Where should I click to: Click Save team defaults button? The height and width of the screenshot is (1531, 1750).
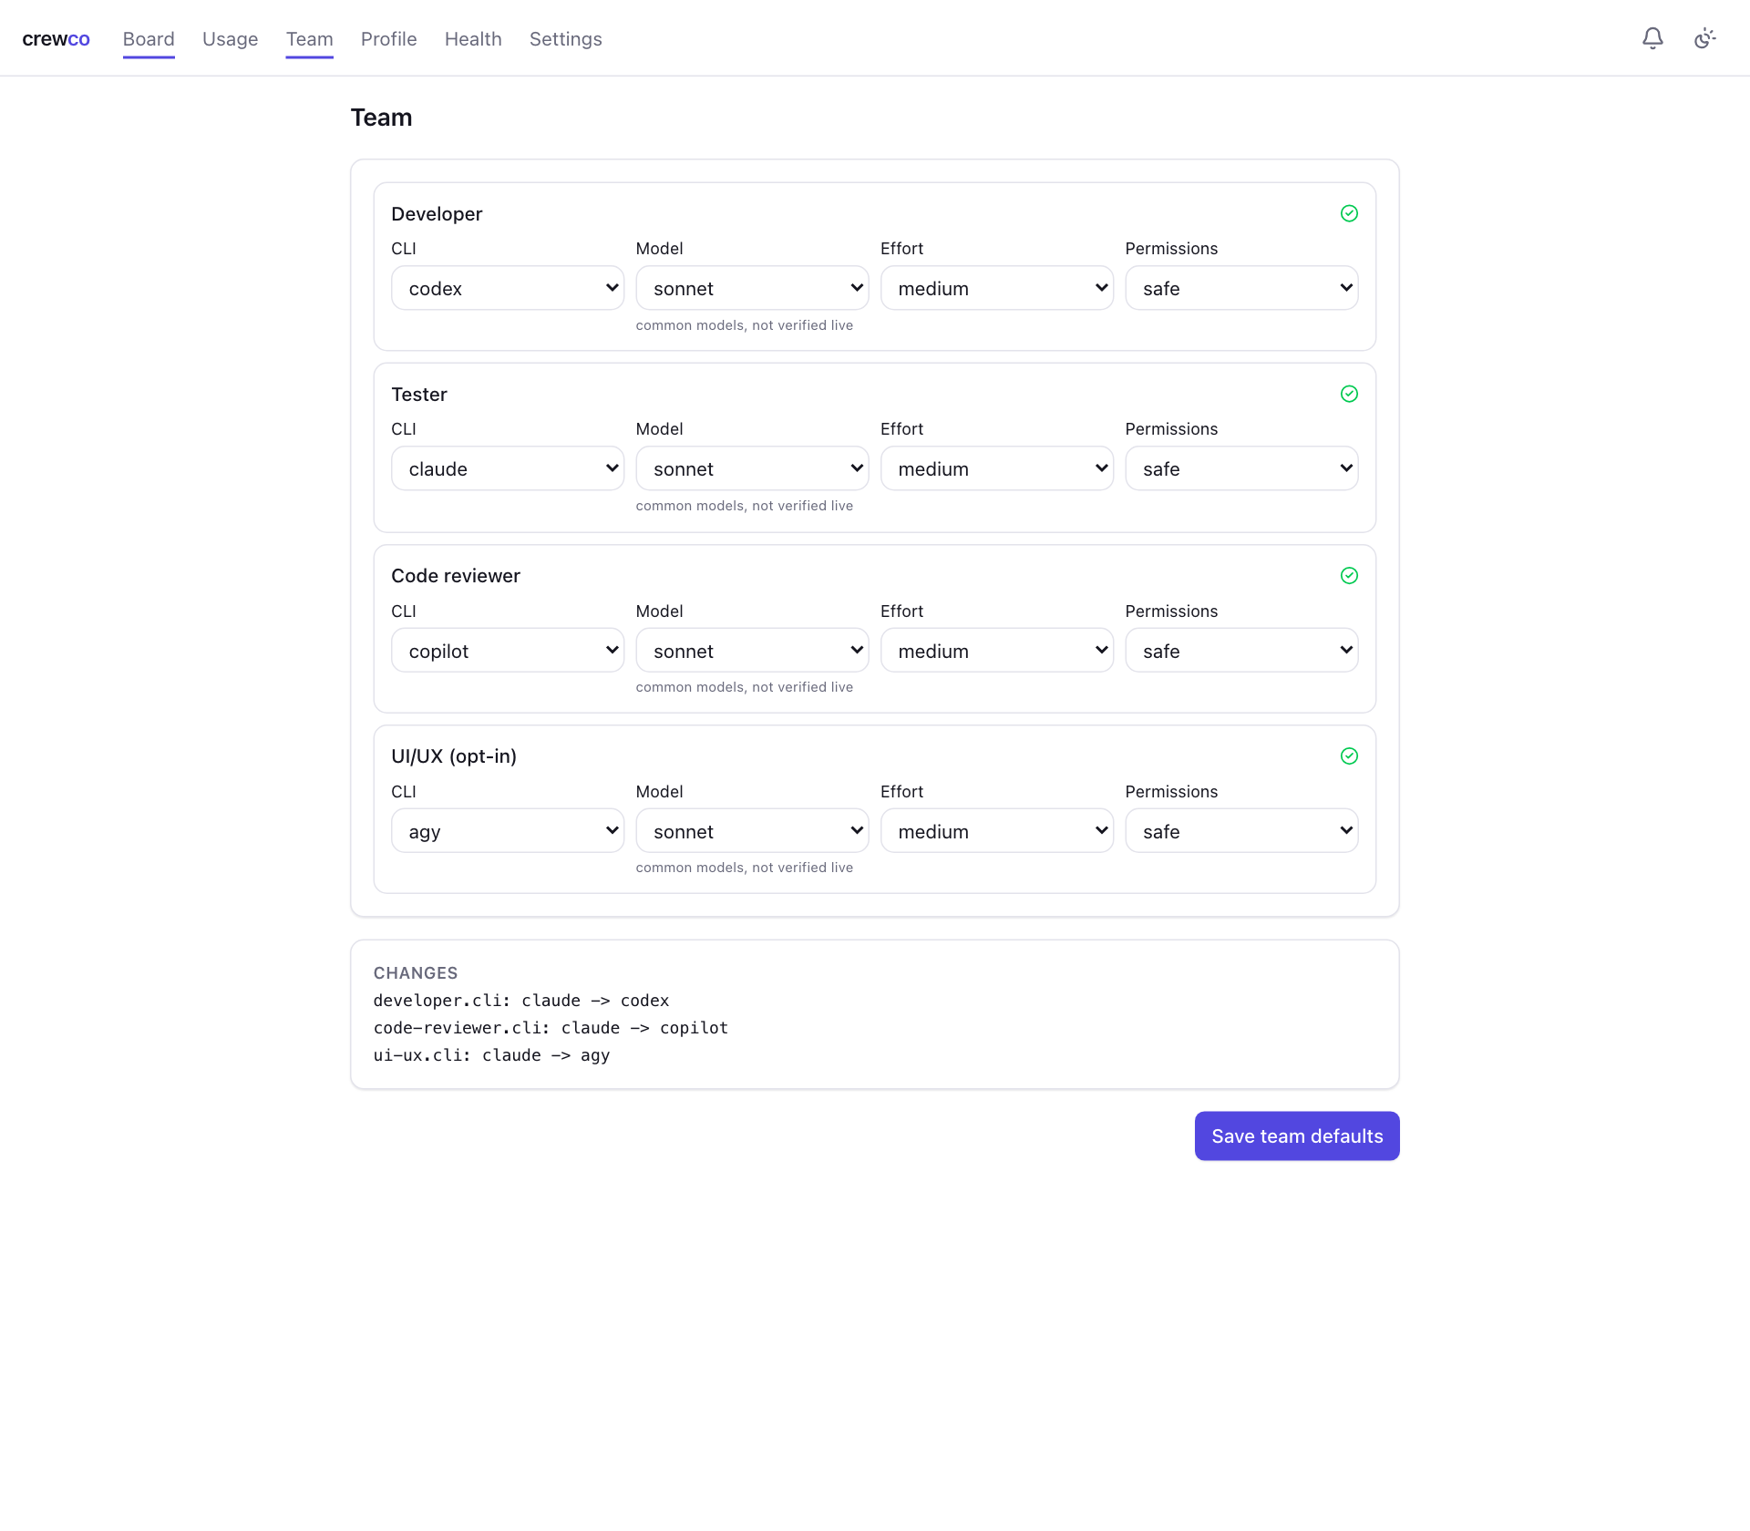coord(1297,1135)
